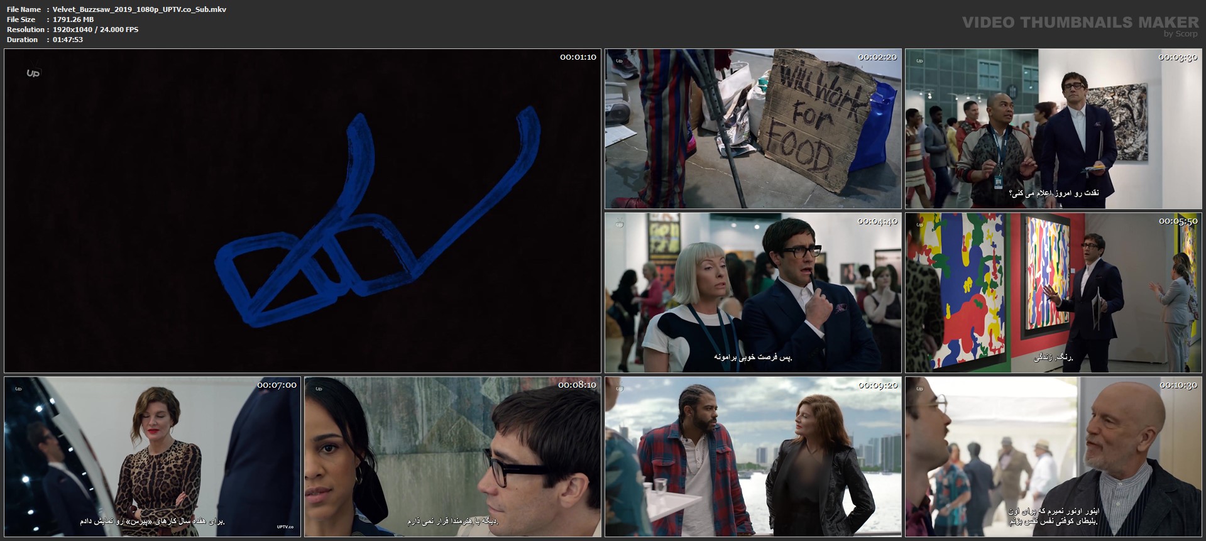1206x541 pixels.
Task: Click the "File Size" label in the header
Action: click(21, 19)
